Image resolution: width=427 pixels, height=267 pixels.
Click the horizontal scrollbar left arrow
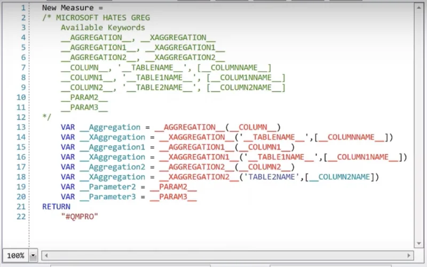pyautogui.click(x=46, y=256)
